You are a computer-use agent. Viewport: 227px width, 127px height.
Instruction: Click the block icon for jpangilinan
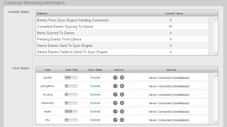pos(122,86)
